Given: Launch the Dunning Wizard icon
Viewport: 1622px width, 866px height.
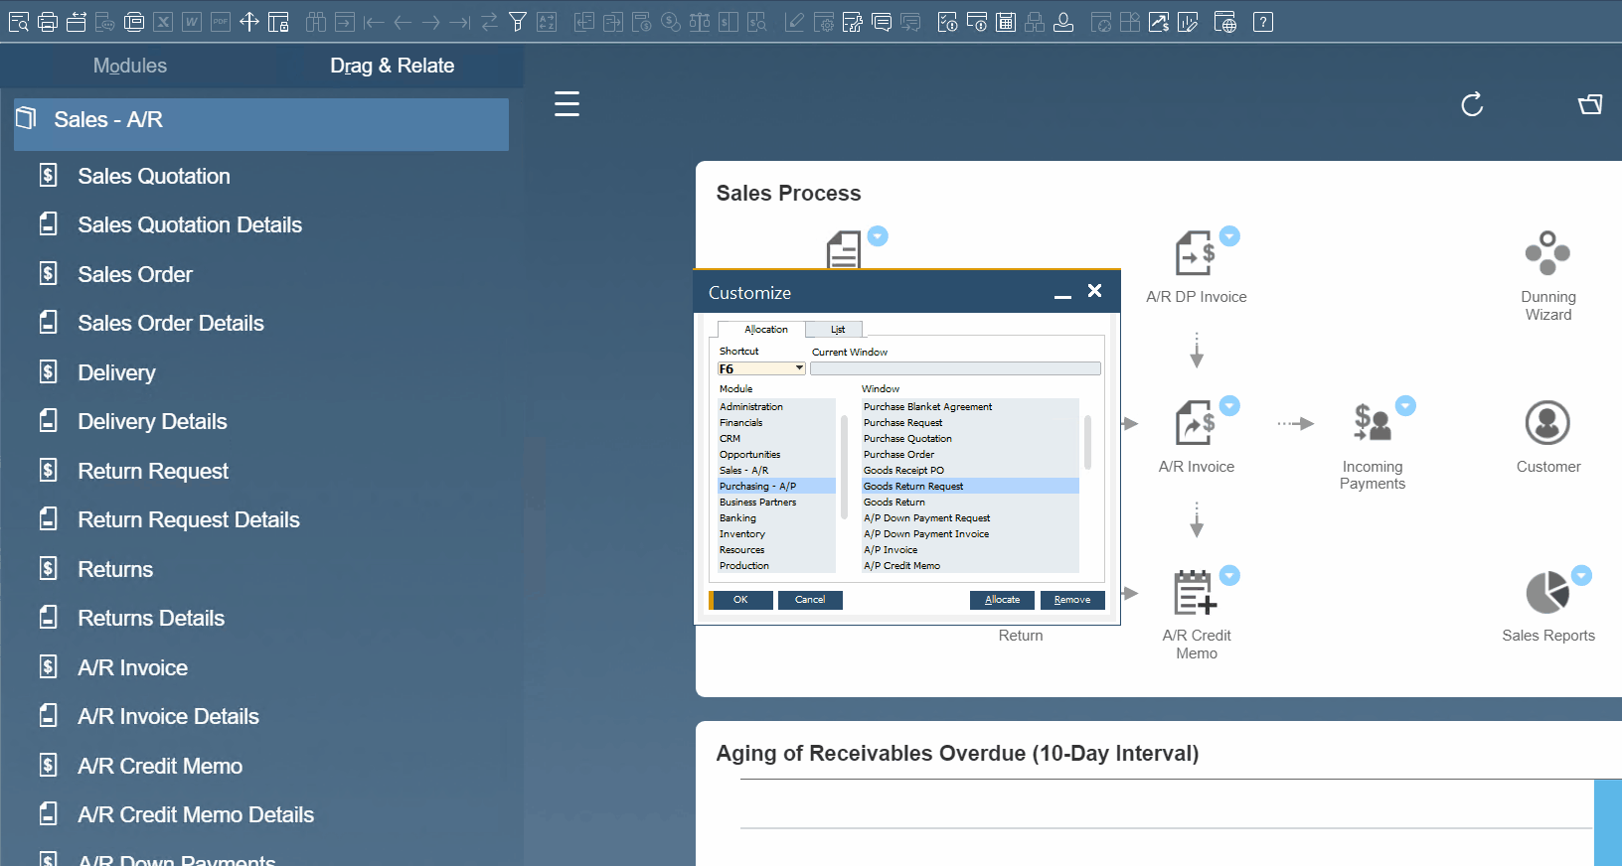Looking at the screenshot, I should click(x=1547, y=254).
